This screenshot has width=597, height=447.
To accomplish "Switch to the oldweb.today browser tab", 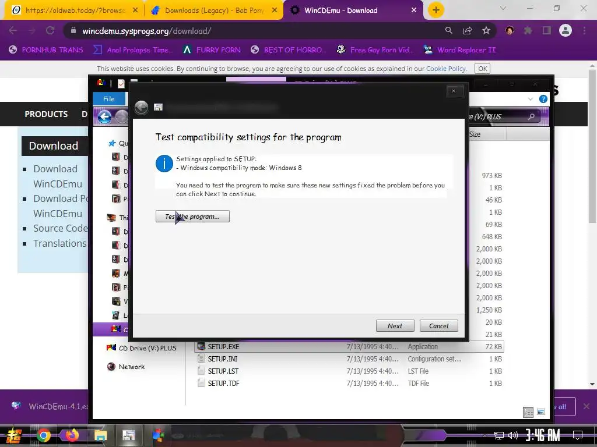I will click(x=75, y=10).
